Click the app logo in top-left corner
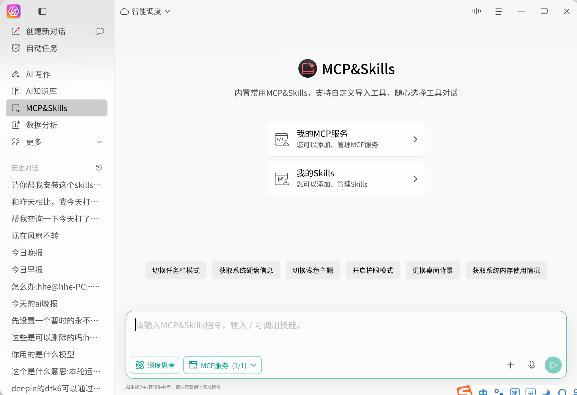The width and height of the screenshot is (577, 395). click(14, 11)
